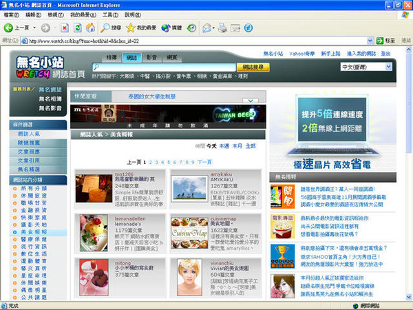Go to the Home page icon
The image size is (413, 310).
[x=90, y=28]
